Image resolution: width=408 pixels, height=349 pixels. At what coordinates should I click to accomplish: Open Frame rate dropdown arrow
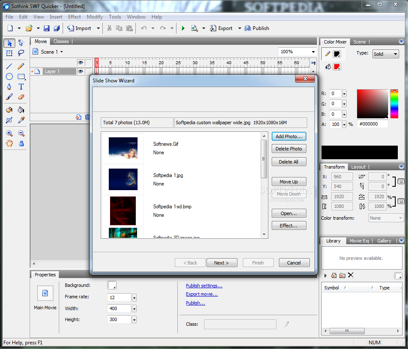(134, 297)
